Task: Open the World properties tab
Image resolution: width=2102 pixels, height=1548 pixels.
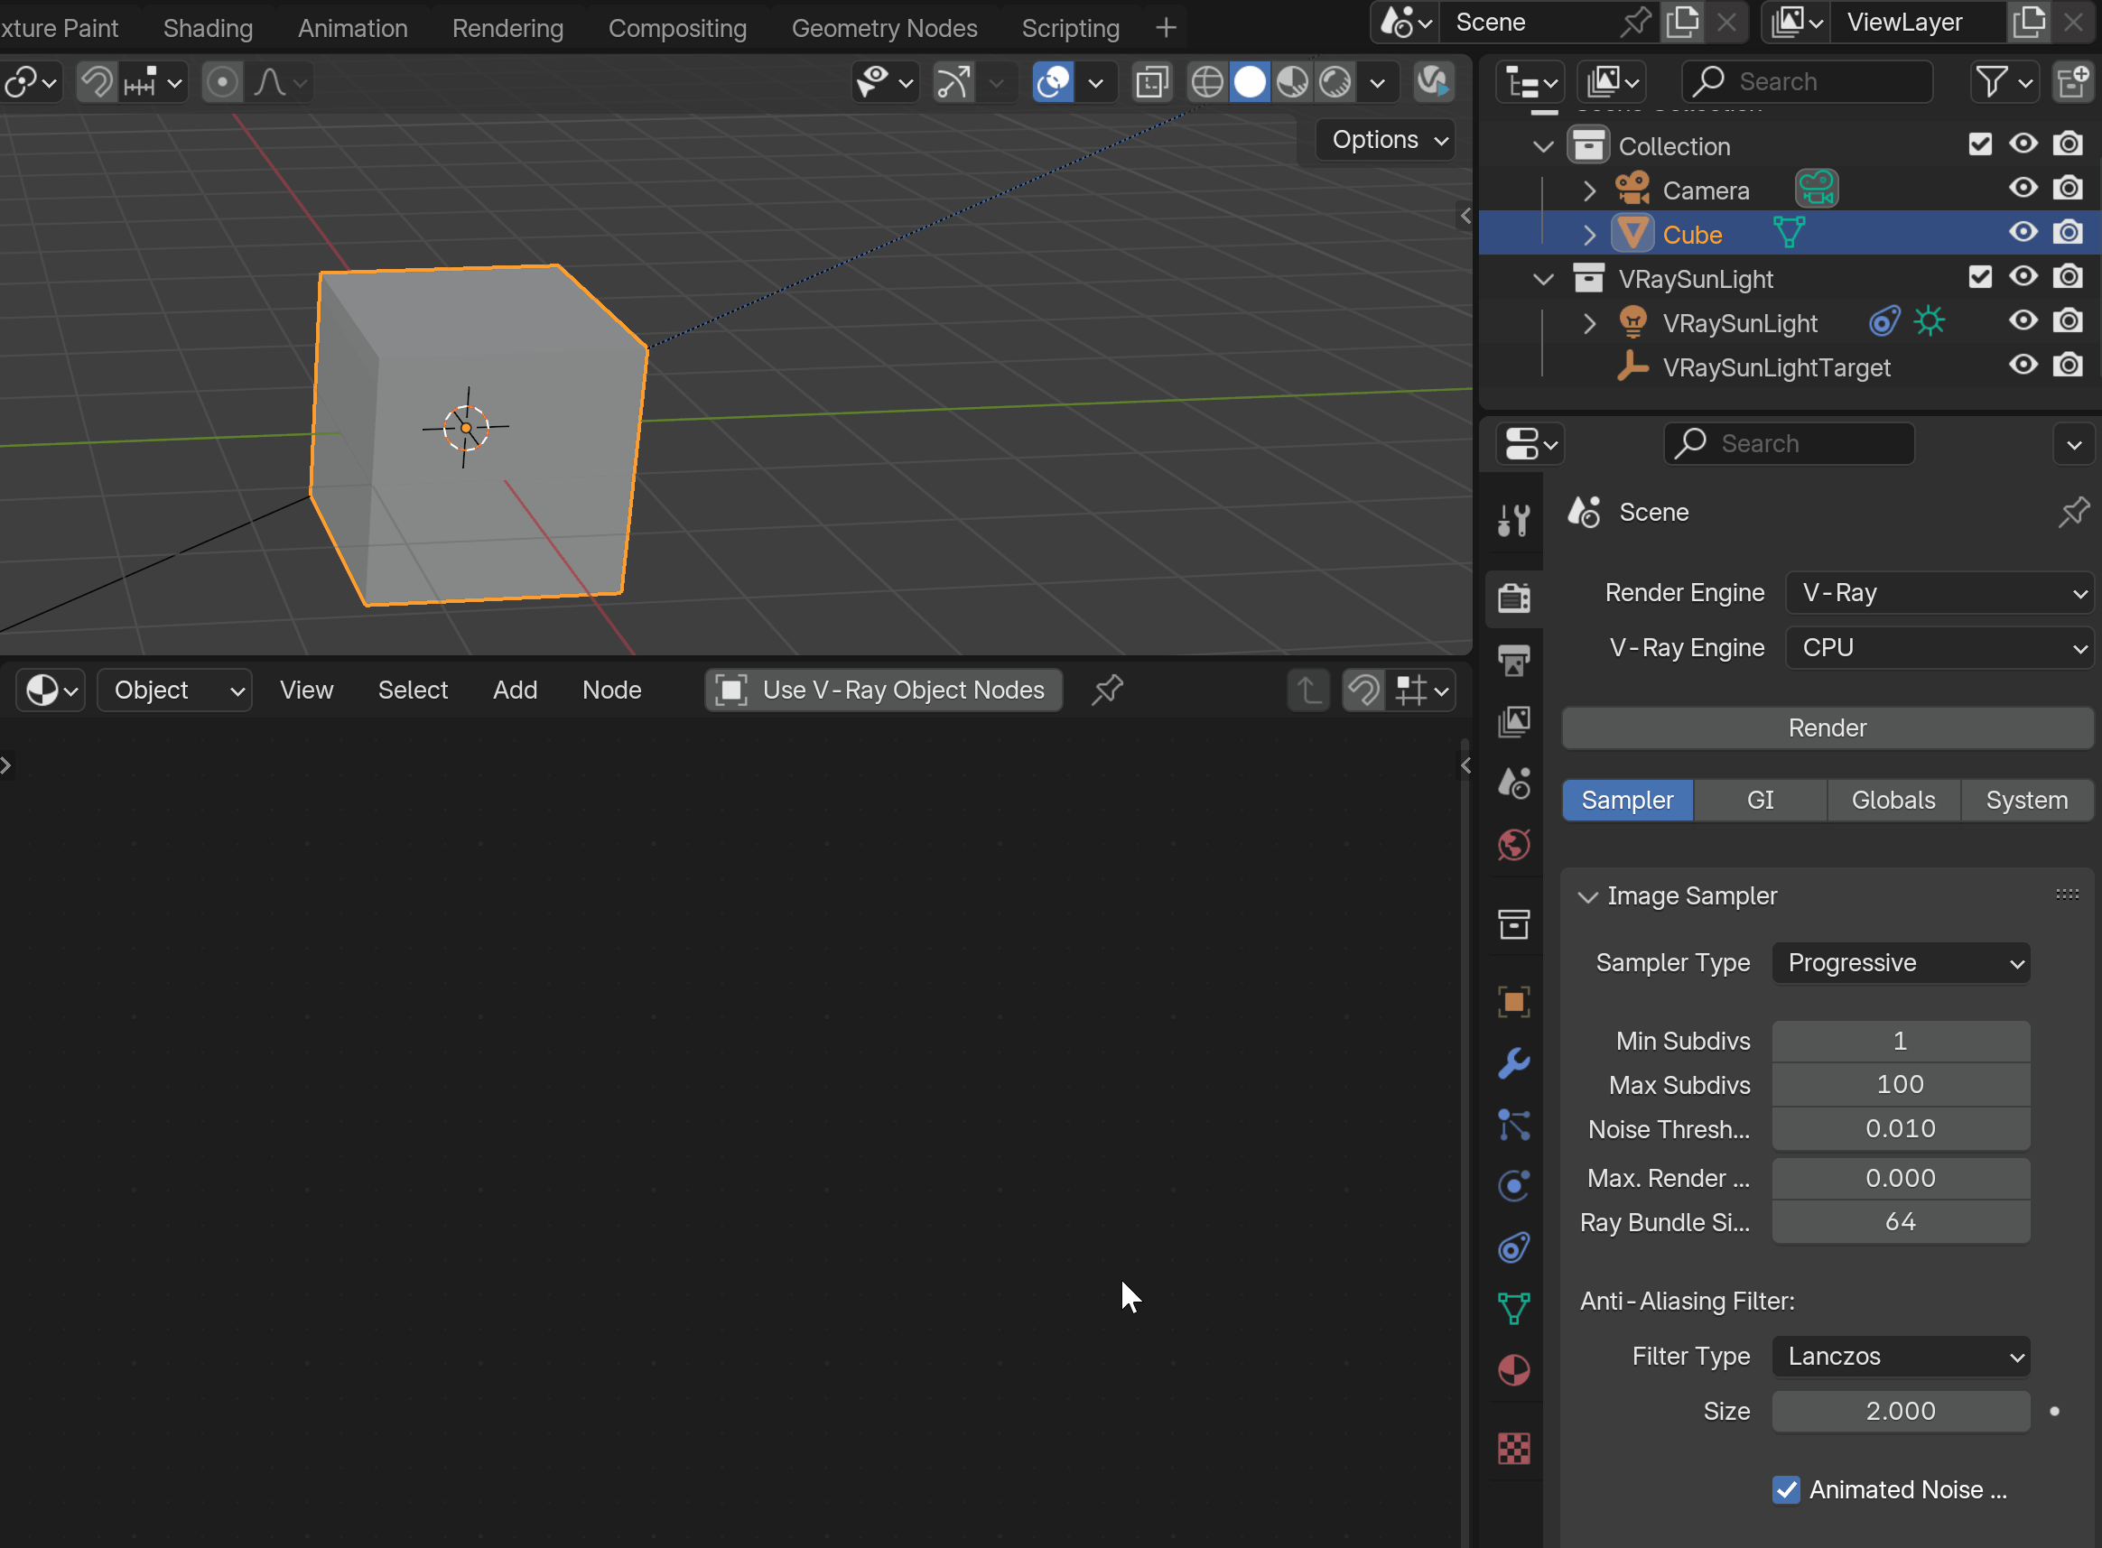Action: pyautogui.click(x=1513, y=845)
